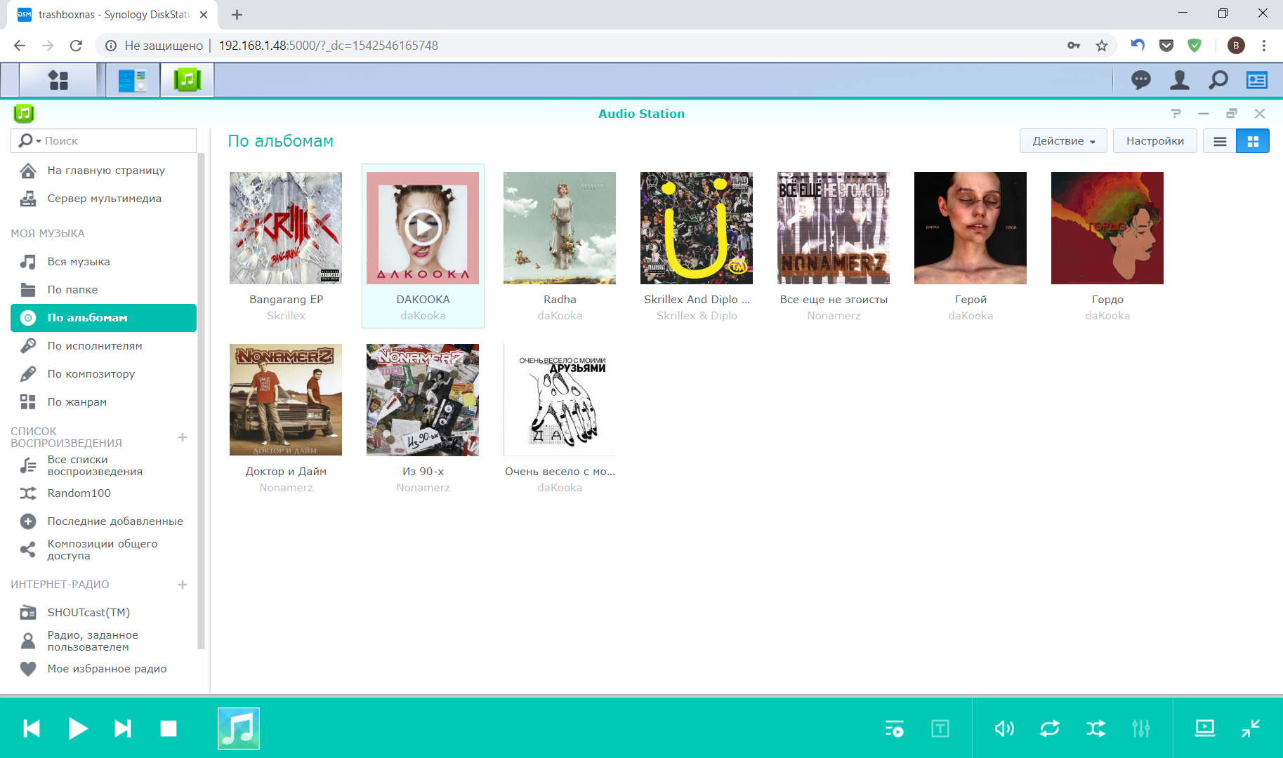Viewport: 1283px width, 758px height.
Task: Start playback with the play button
Action: (78, 729)
